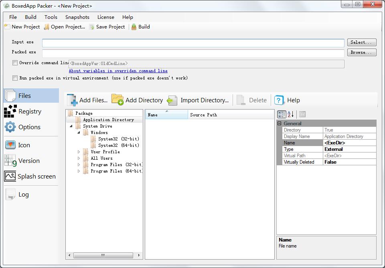Sort file list by Name column
This screenshot has height=268, width=385.
click(167, 115)
